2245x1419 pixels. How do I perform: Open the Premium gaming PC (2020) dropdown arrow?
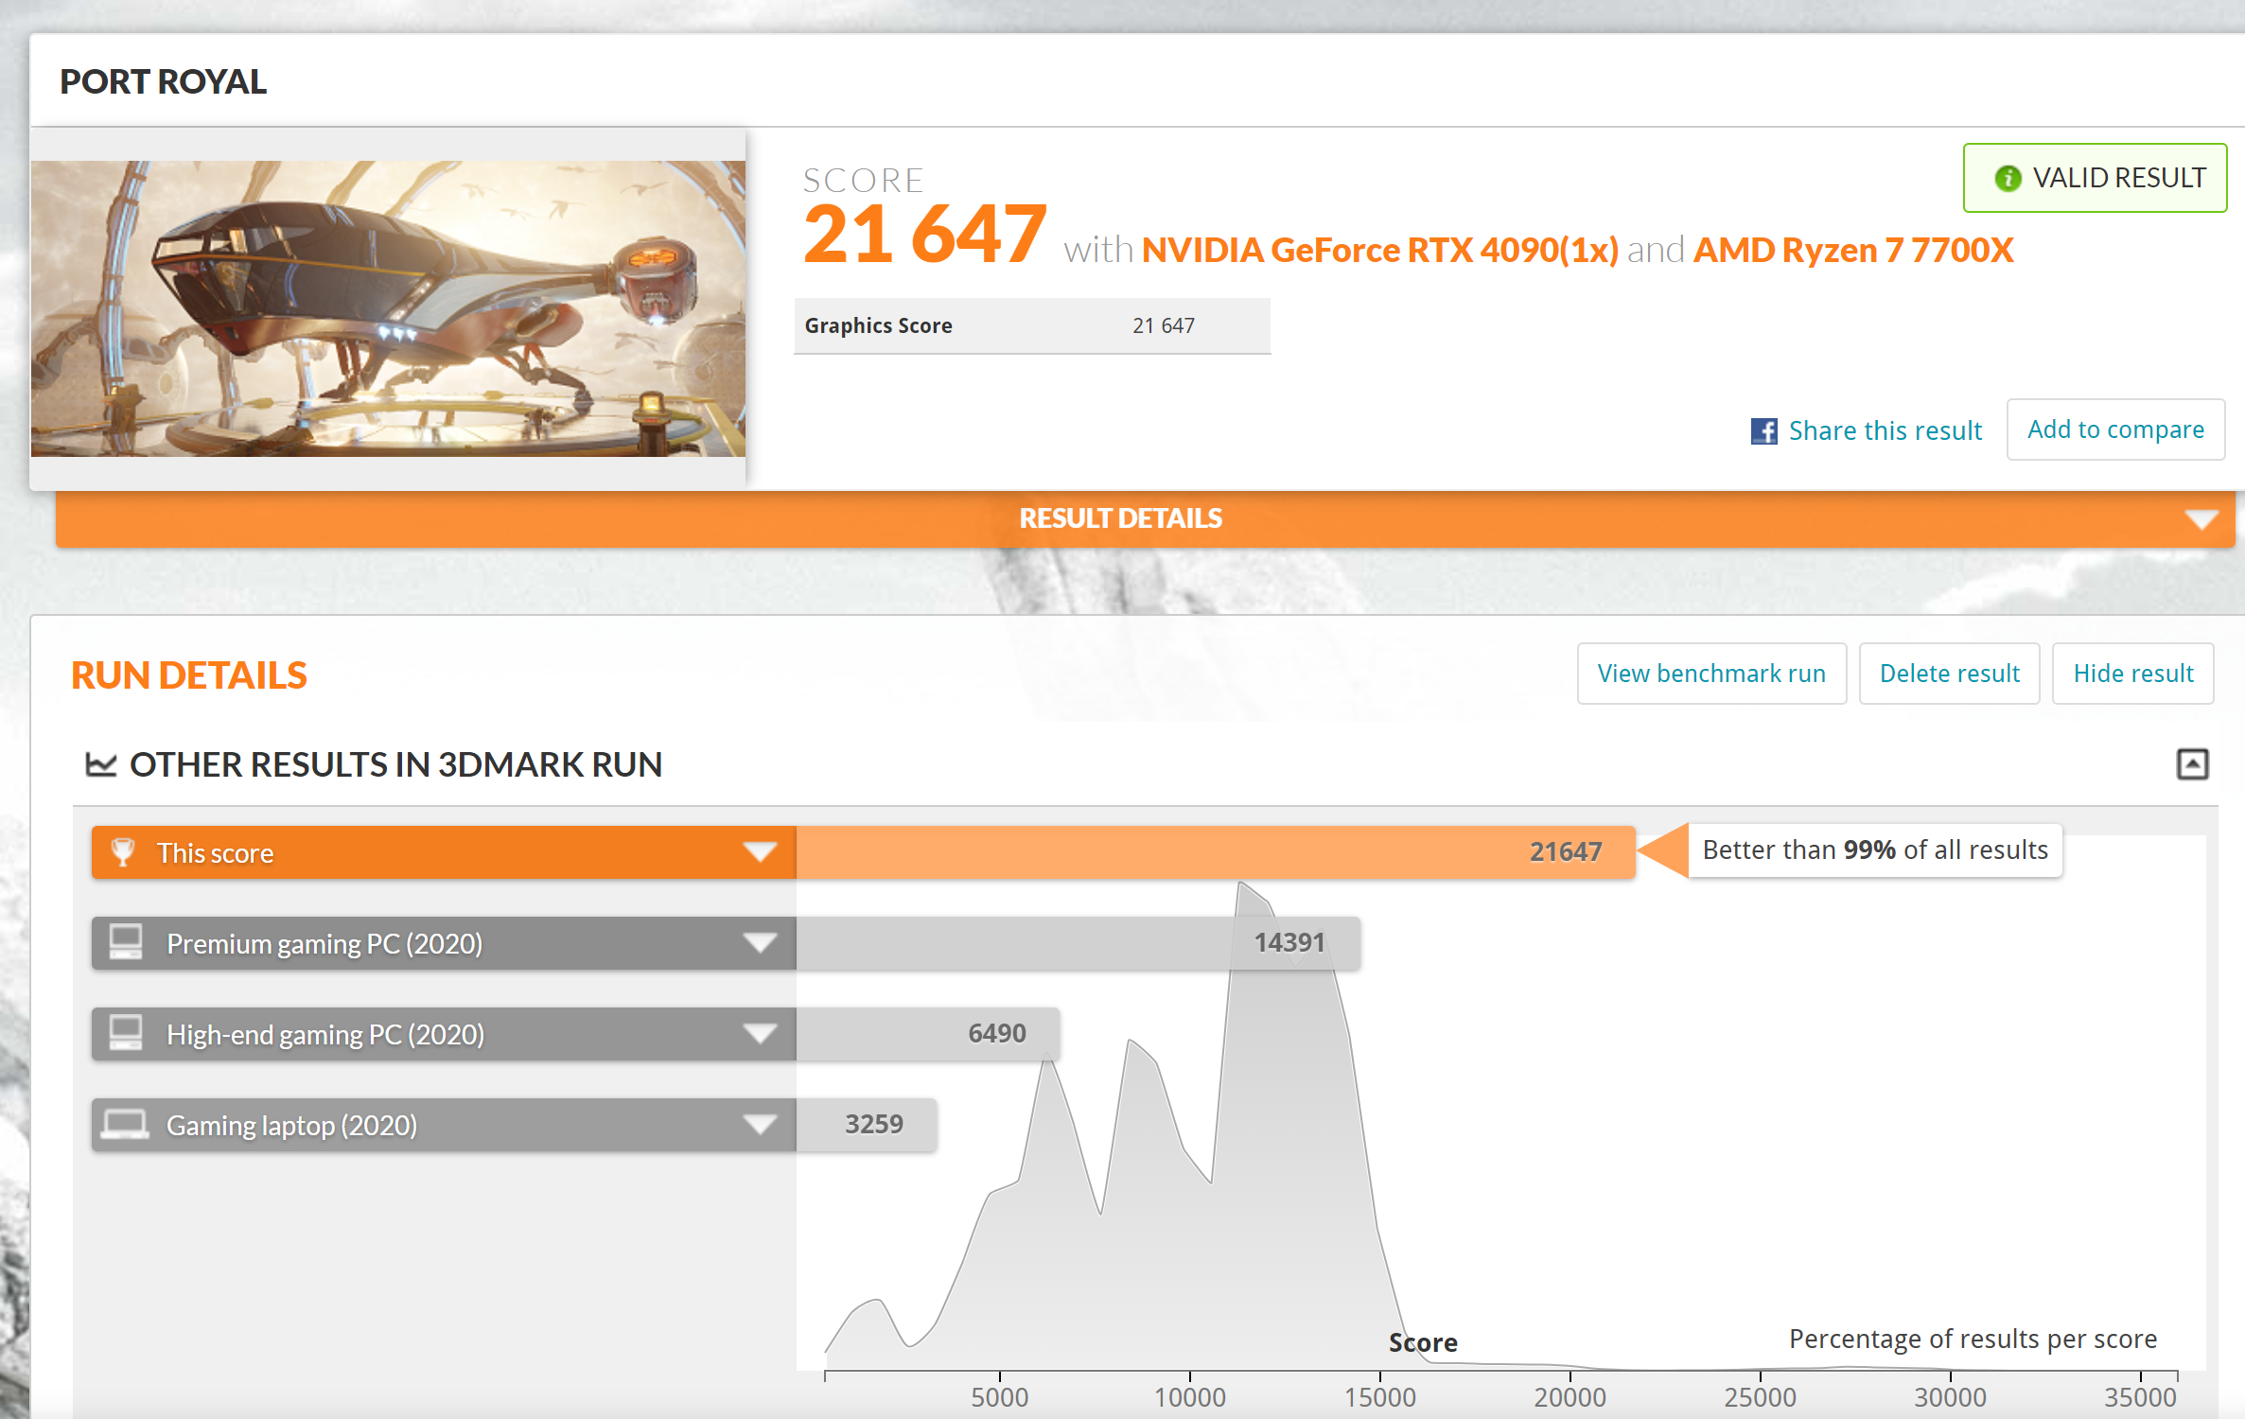[760, 943]
